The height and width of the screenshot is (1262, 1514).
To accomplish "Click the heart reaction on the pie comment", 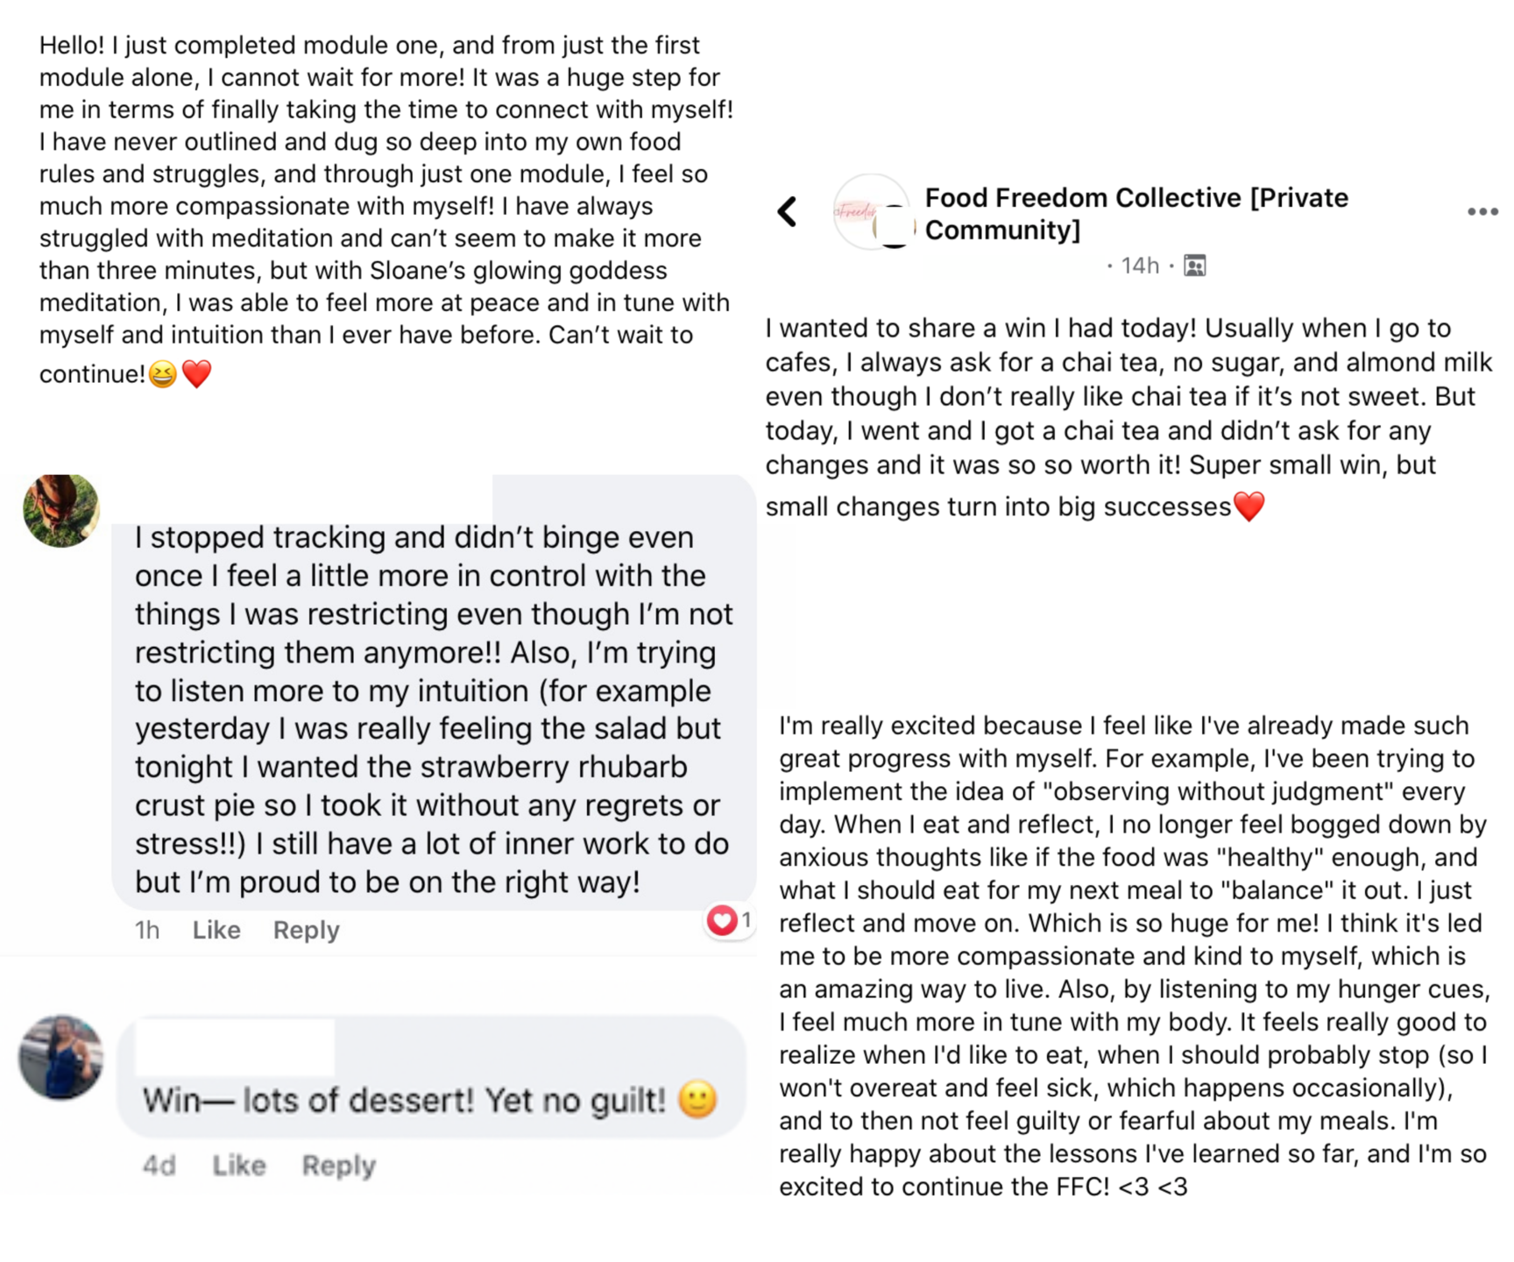I will [x=723, y=920].
